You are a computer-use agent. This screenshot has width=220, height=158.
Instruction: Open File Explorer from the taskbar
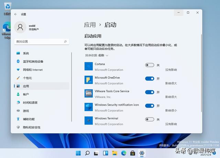tap(114, 153)
